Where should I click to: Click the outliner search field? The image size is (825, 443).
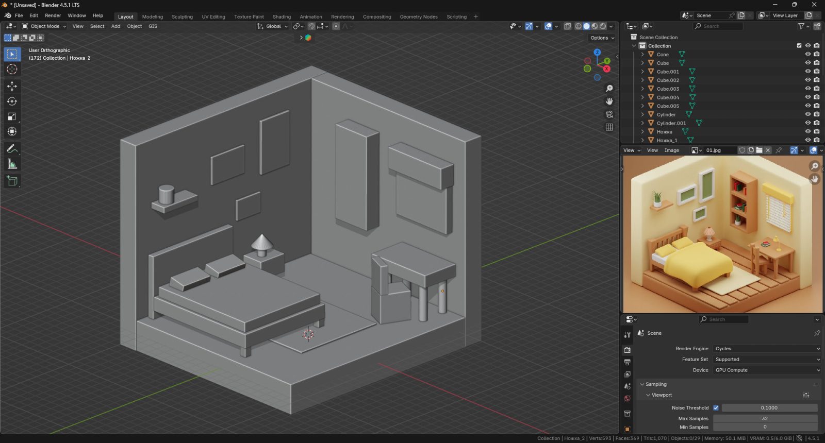coord(718,26)
